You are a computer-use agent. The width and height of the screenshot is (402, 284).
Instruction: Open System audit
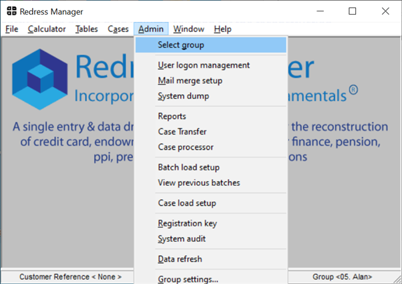(211, 239)
